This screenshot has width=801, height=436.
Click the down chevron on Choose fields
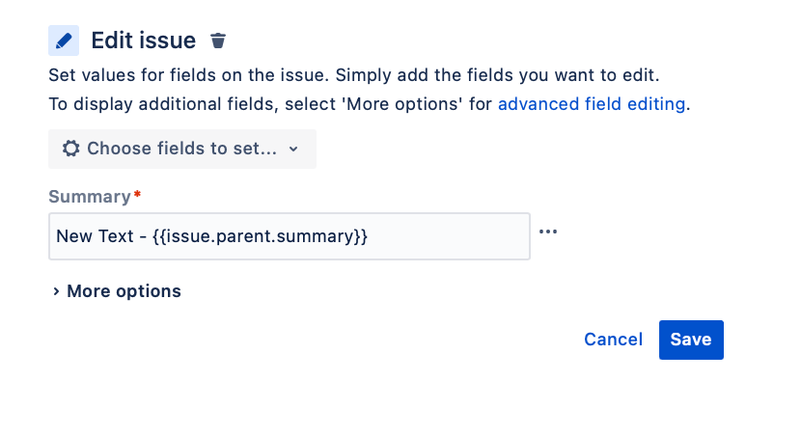pyautogui.click(x=293, y=150)
